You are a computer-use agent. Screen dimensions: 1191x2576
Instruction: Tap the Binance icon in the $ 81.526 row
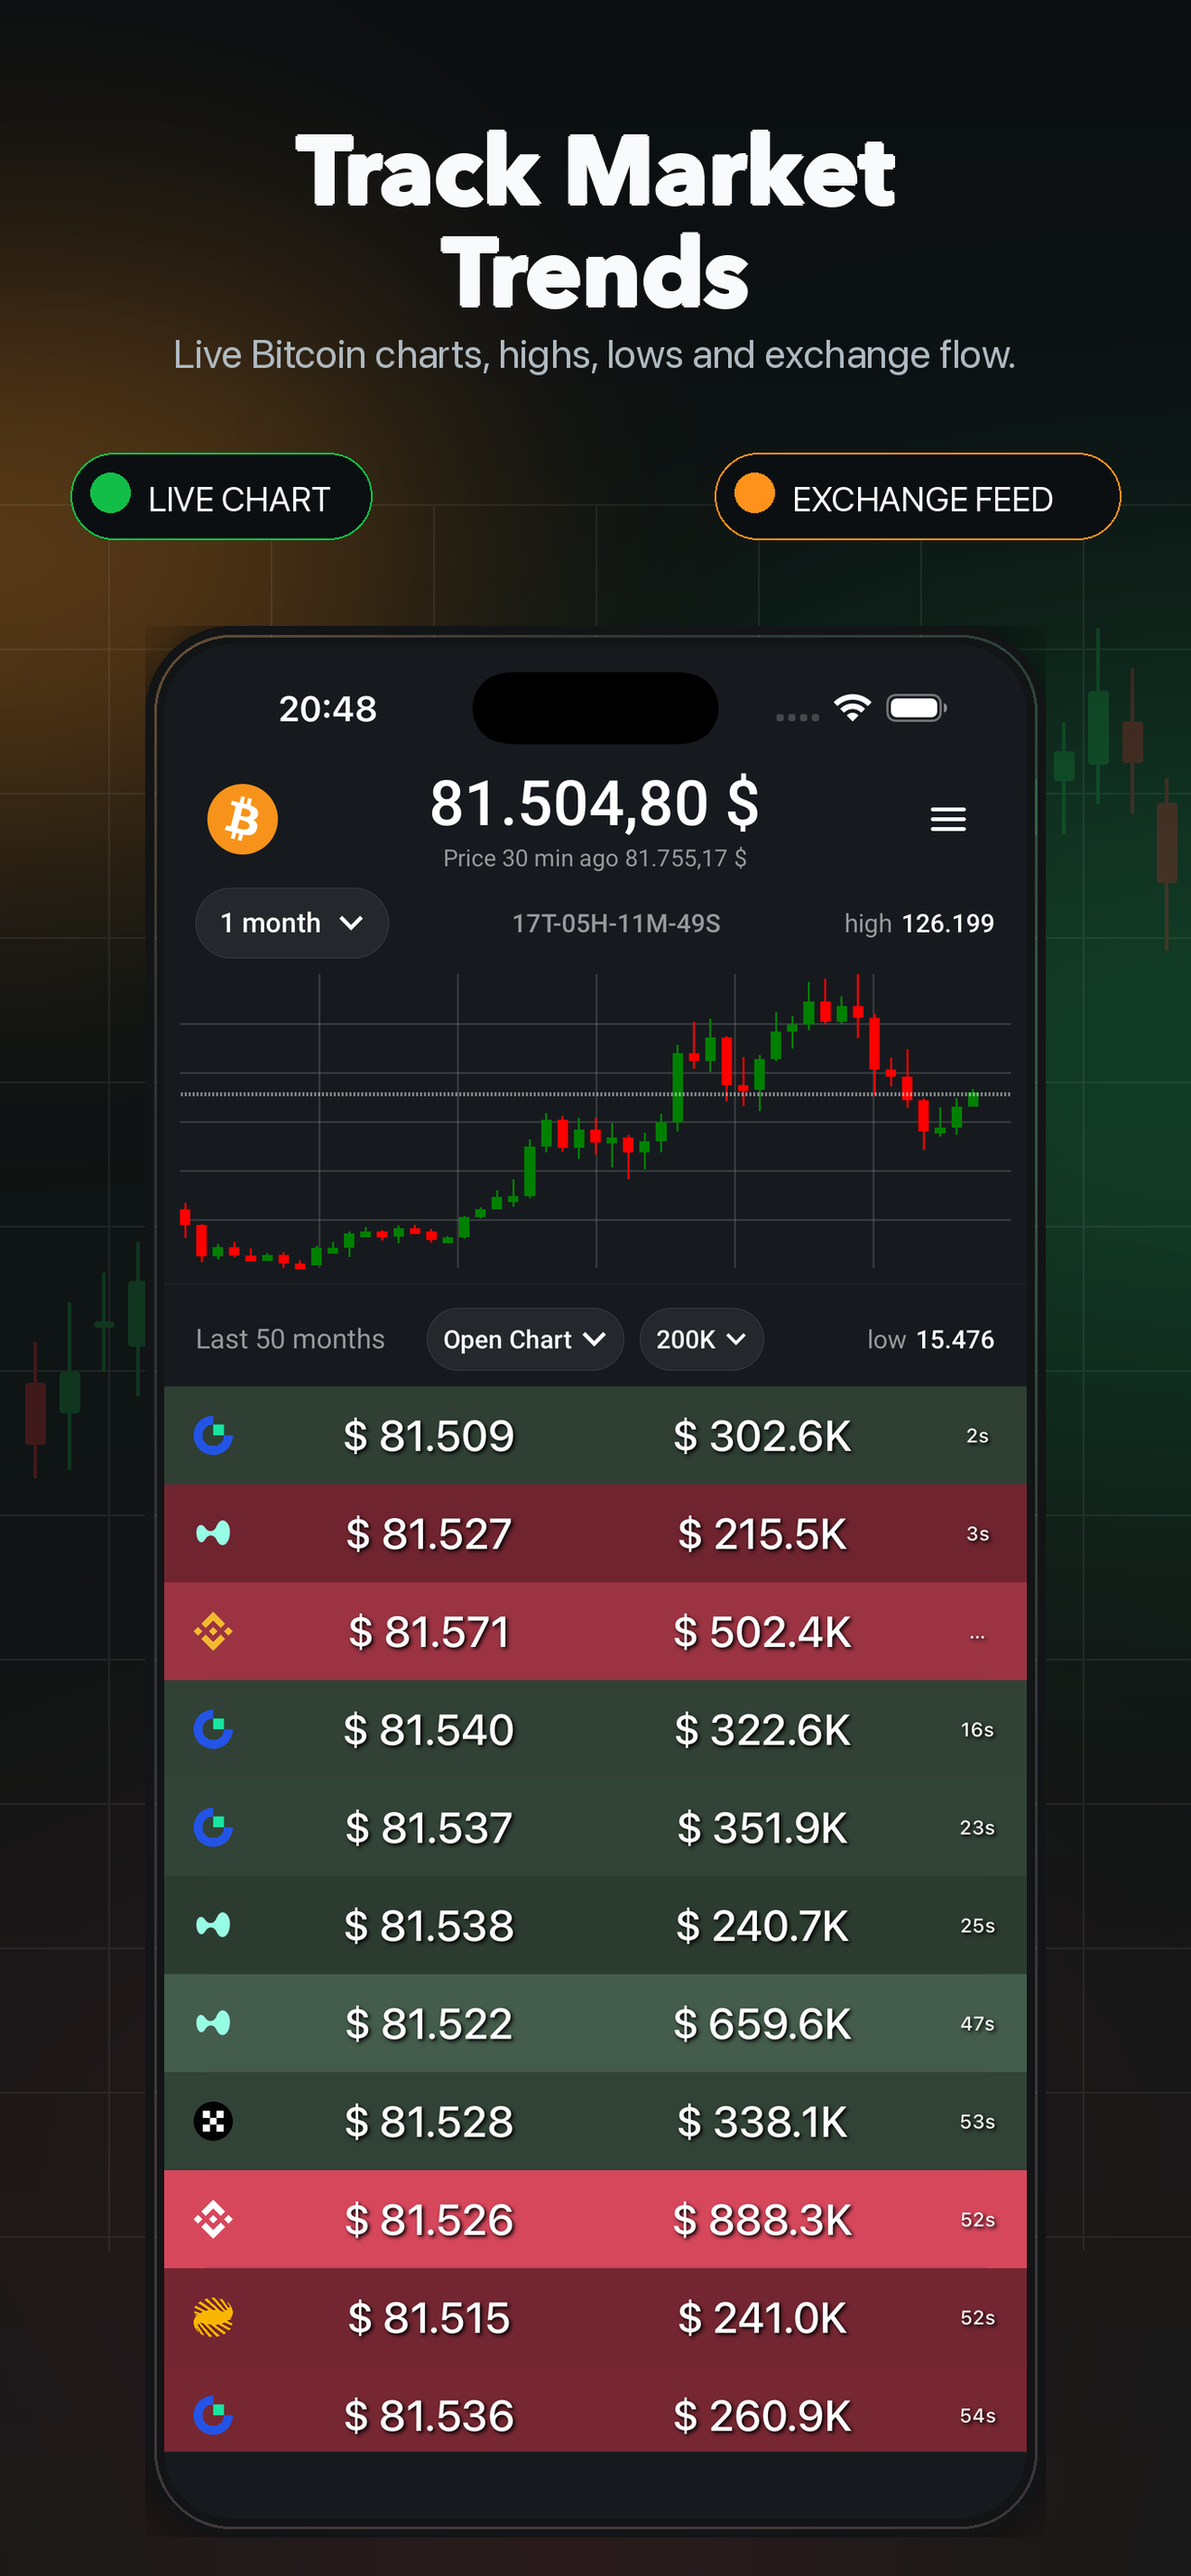pyautogui.click(x=213, y=2219)
